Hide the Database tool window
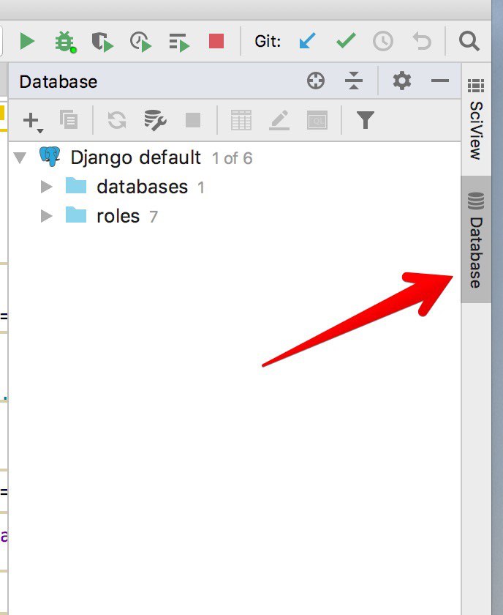Image resolution: width=503 pixels, height=615 pixels. click(440, 81)
